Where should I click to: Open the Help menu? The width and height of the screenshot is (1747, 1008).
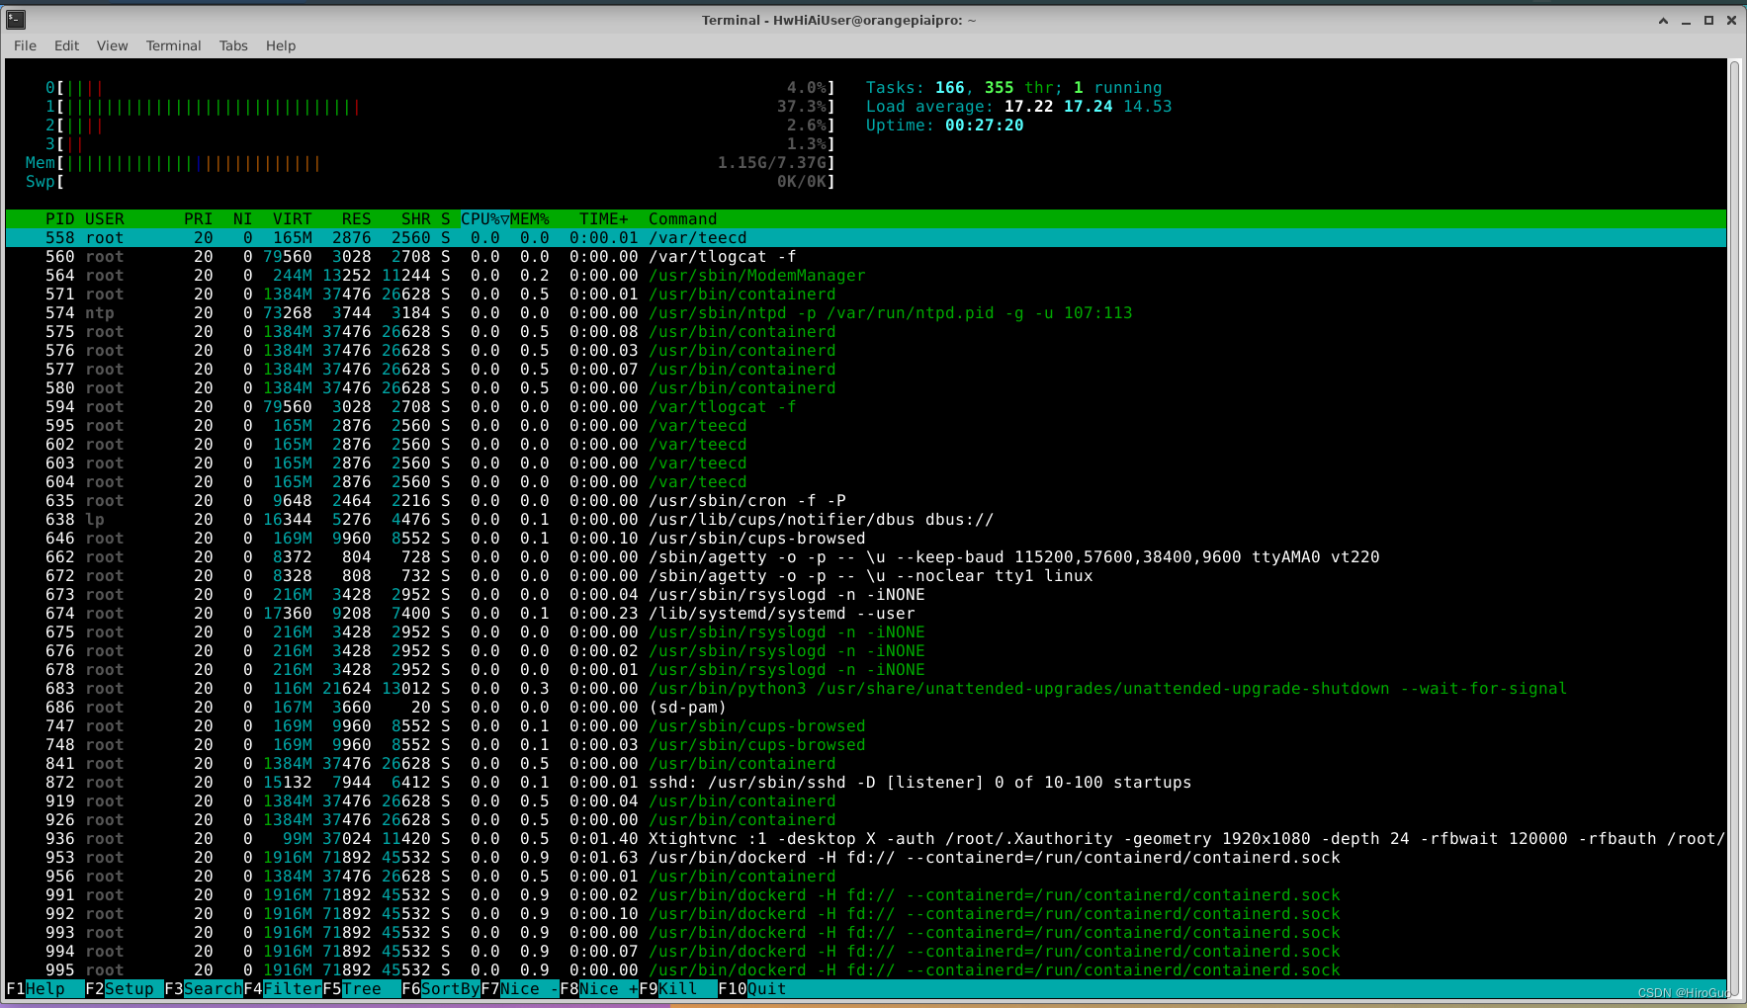click(281, 45)
